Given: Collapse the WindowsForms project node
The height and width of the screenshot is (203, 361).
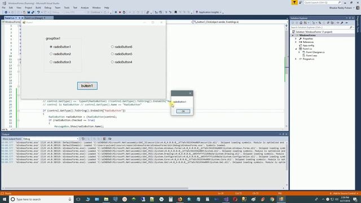Looking at the screenshot, I should point(293,35).
